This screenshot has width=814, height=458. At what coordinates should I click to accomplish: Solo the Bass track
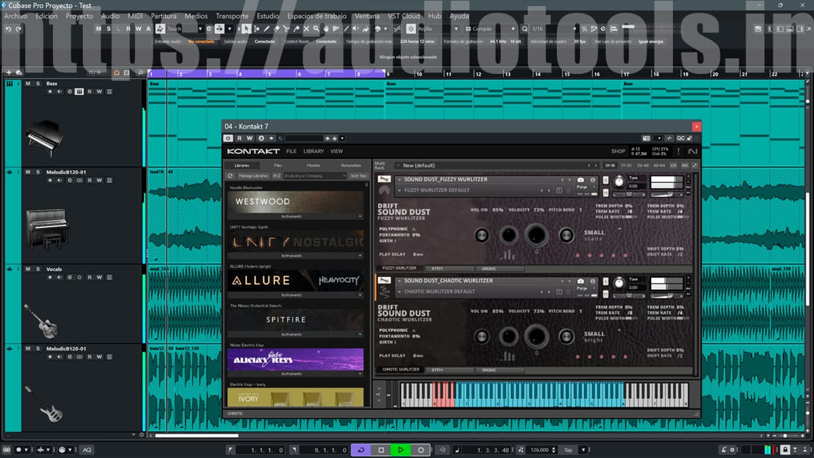[x=38, y=83]
